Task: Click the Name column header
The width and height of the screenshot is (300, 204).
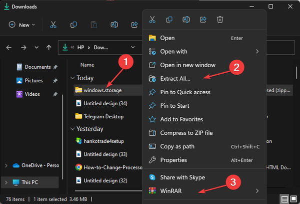Action: 87,65
